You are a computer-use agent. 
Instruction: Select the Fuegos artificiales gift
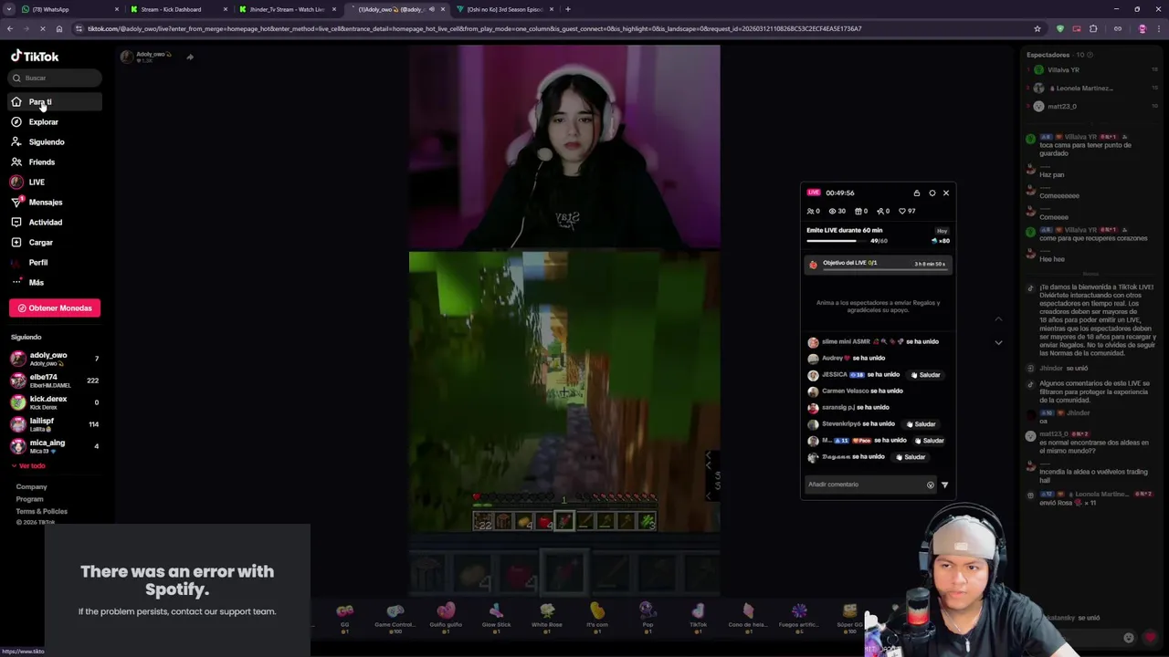point(799,618)
